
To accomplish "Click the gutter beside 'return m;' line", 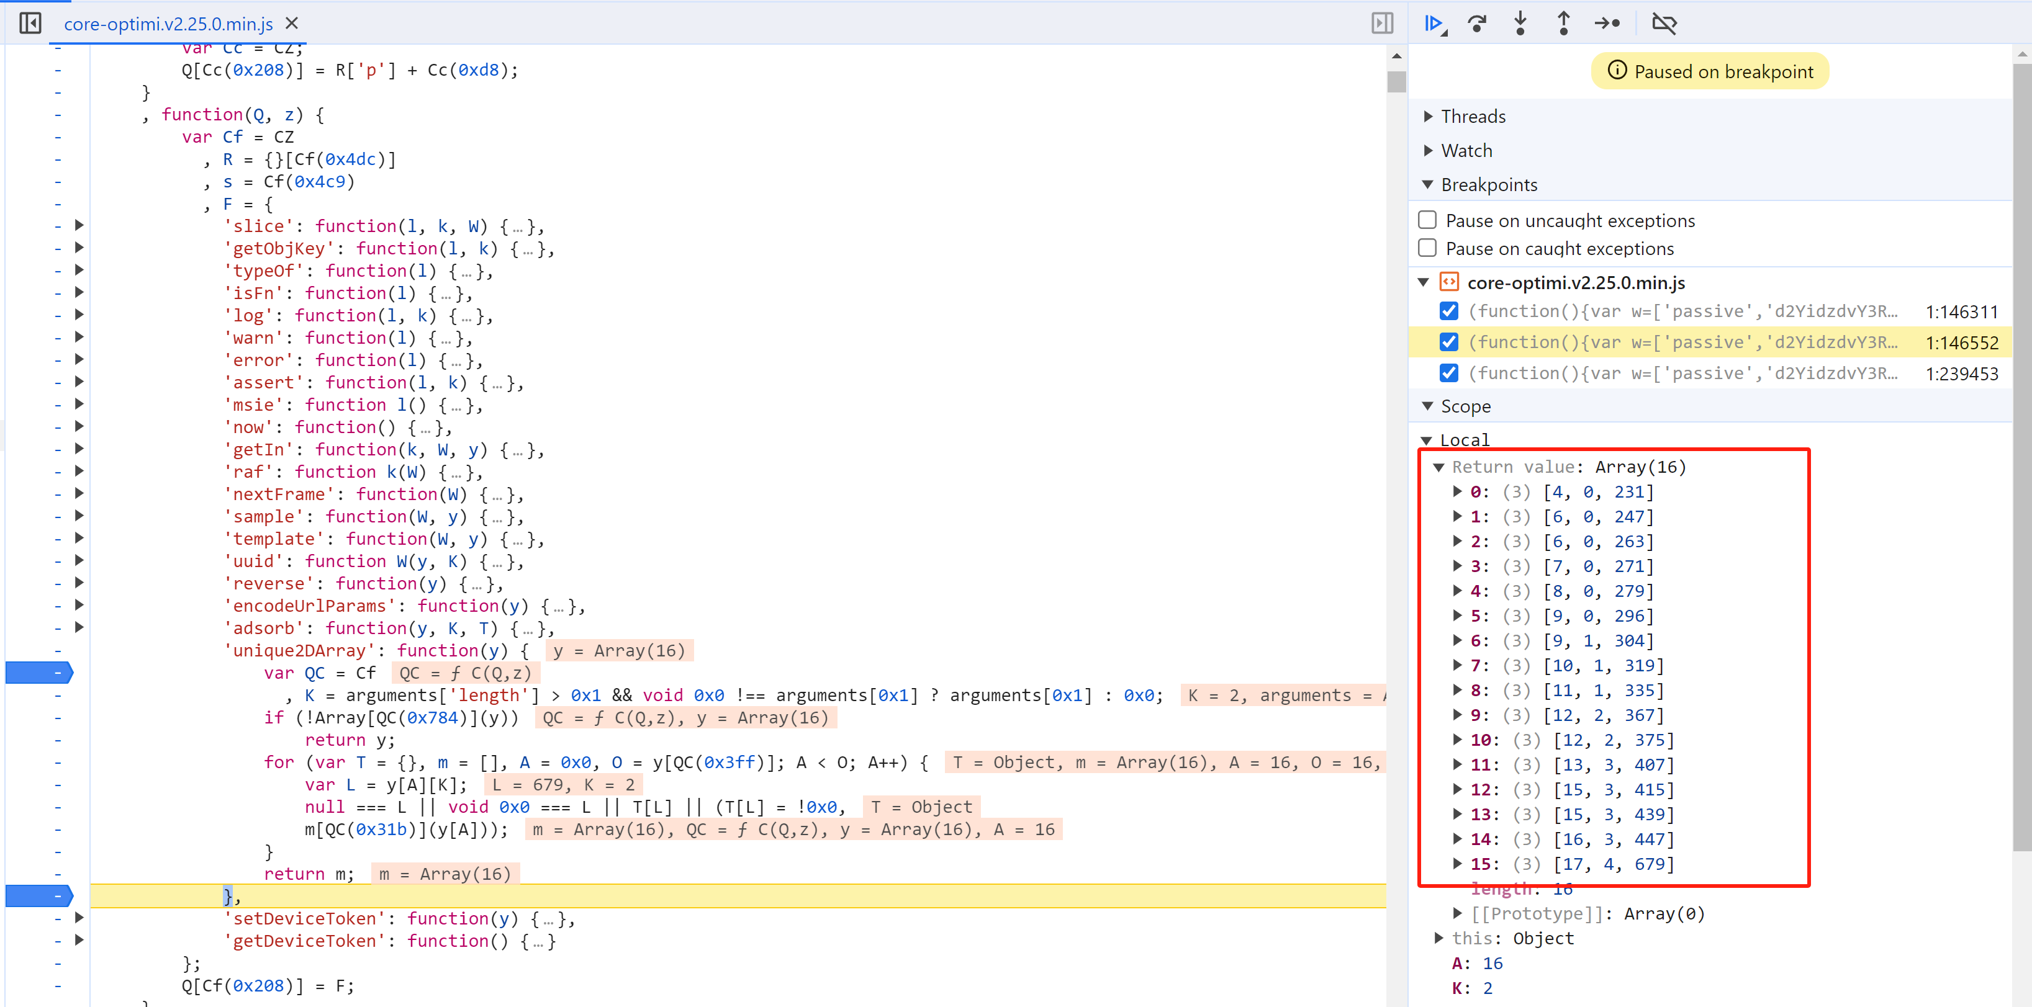I will 58,874.
